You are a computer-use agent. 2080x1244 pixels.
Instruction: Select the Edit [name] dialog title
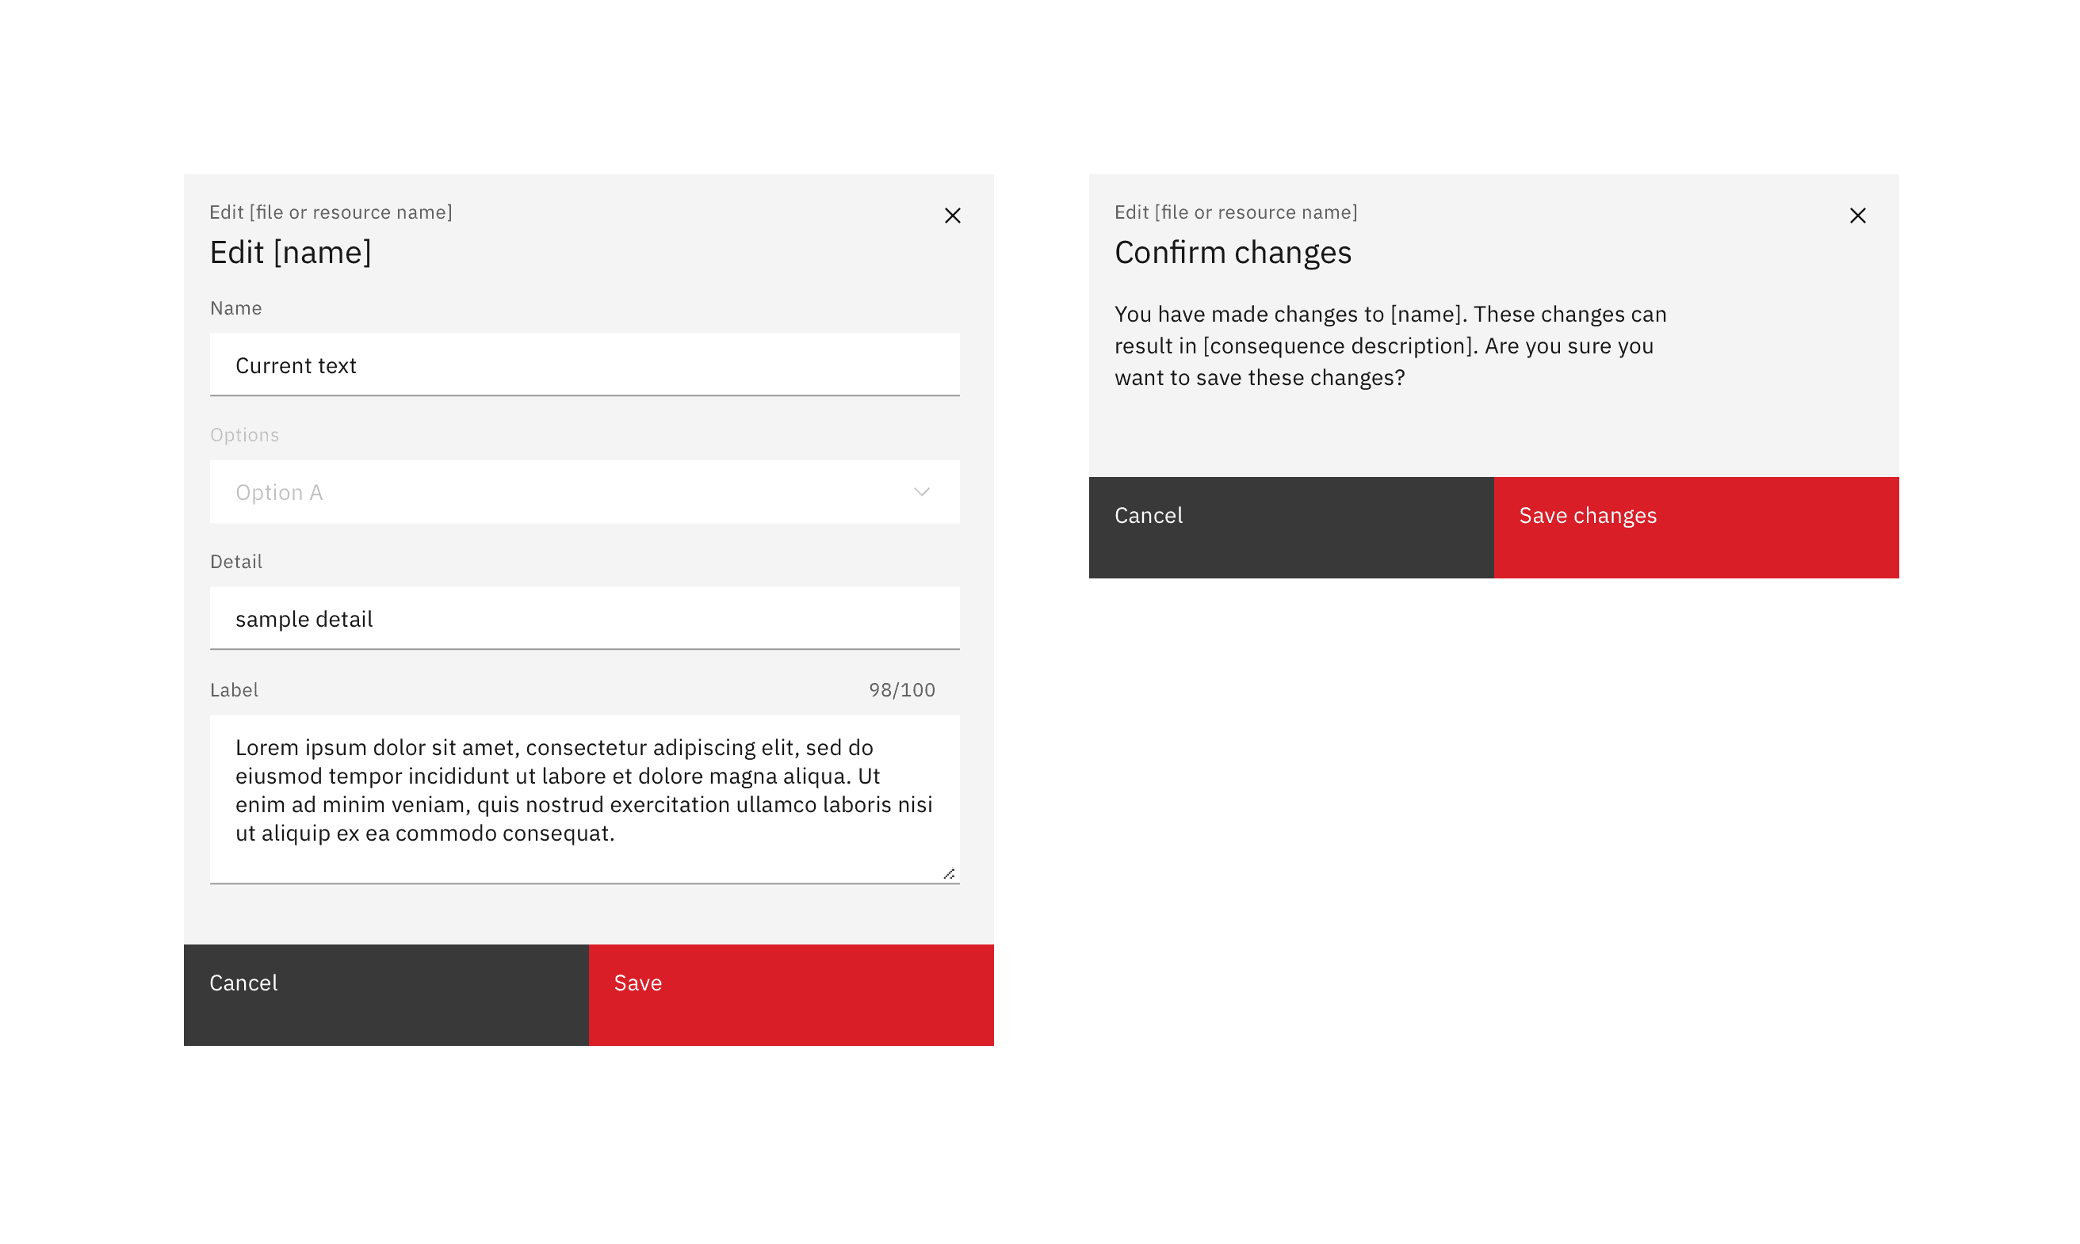[291, 252]
